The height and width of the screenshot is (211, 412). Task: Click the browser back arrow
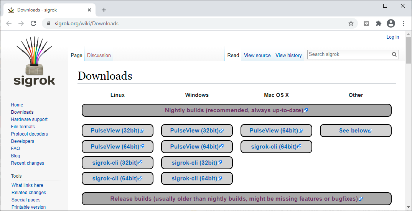point(9,23)
